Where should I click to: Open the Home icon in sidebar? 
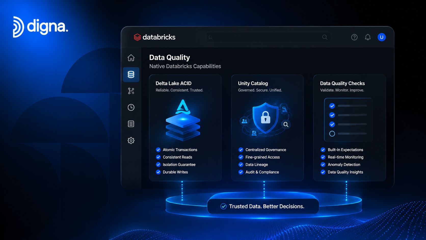click(x=131, y=58)
